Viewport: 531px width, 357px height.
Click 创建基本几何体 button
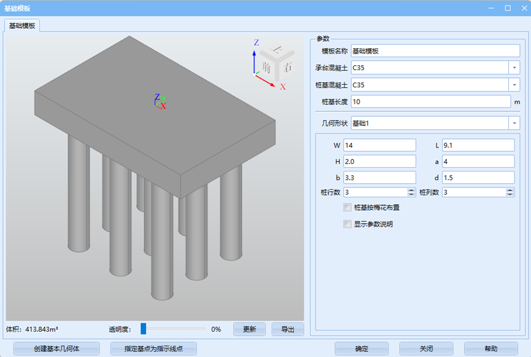[56, 348]
